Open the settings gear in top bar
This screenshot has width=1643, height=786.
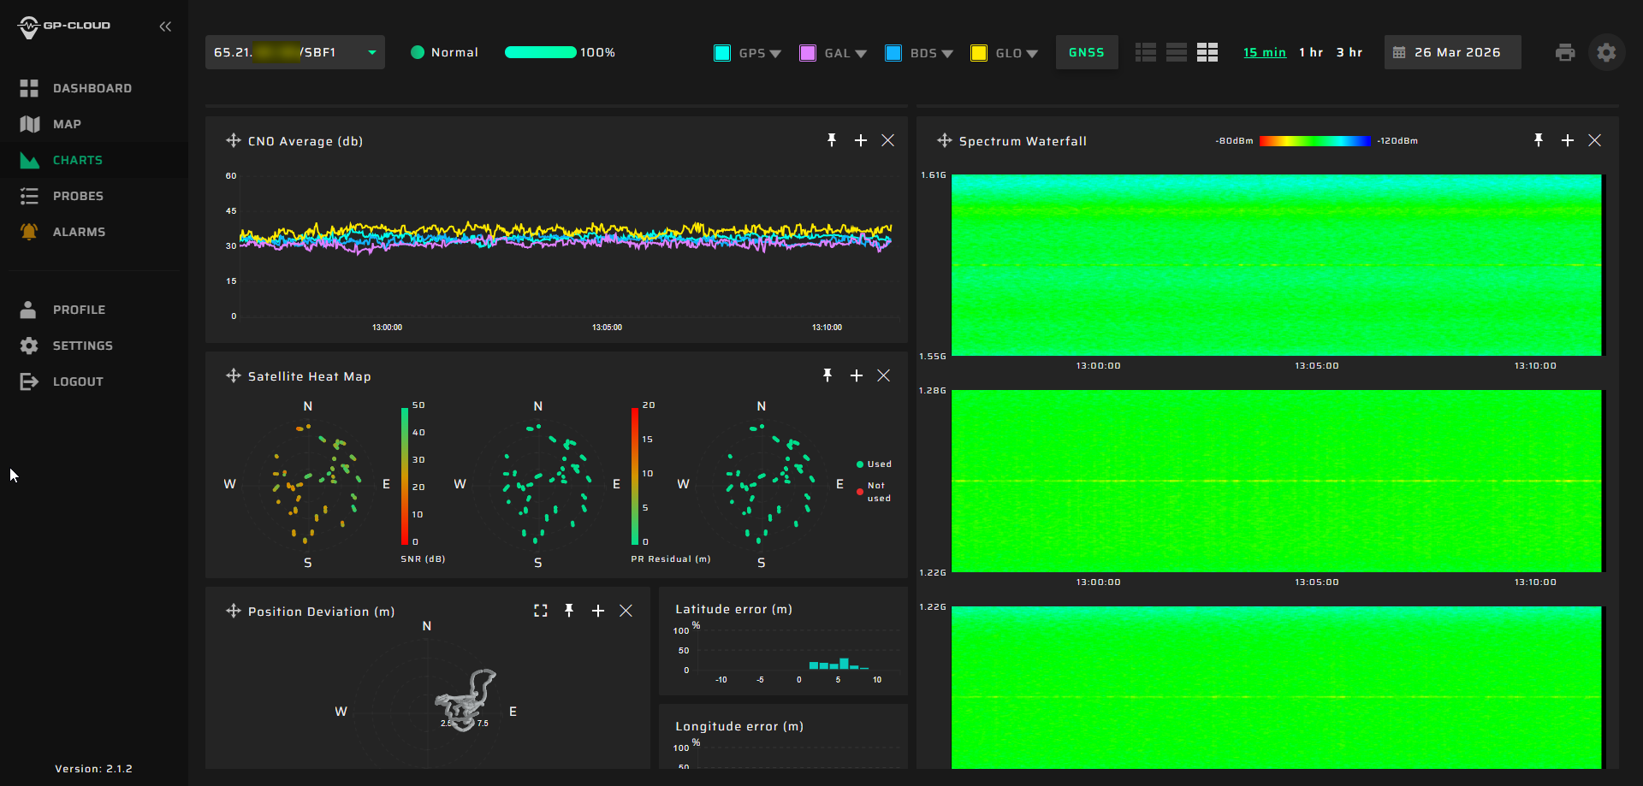1606,53
